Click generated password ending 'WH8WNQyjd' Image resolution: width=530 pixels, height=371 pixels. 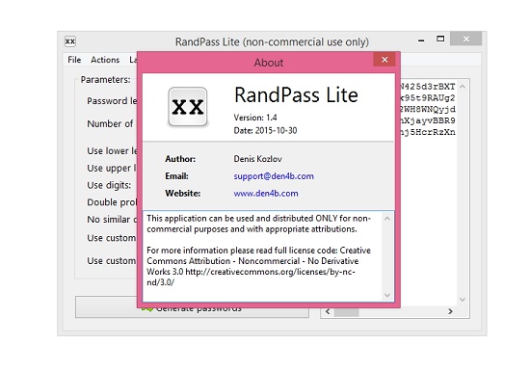coord(427,109)
